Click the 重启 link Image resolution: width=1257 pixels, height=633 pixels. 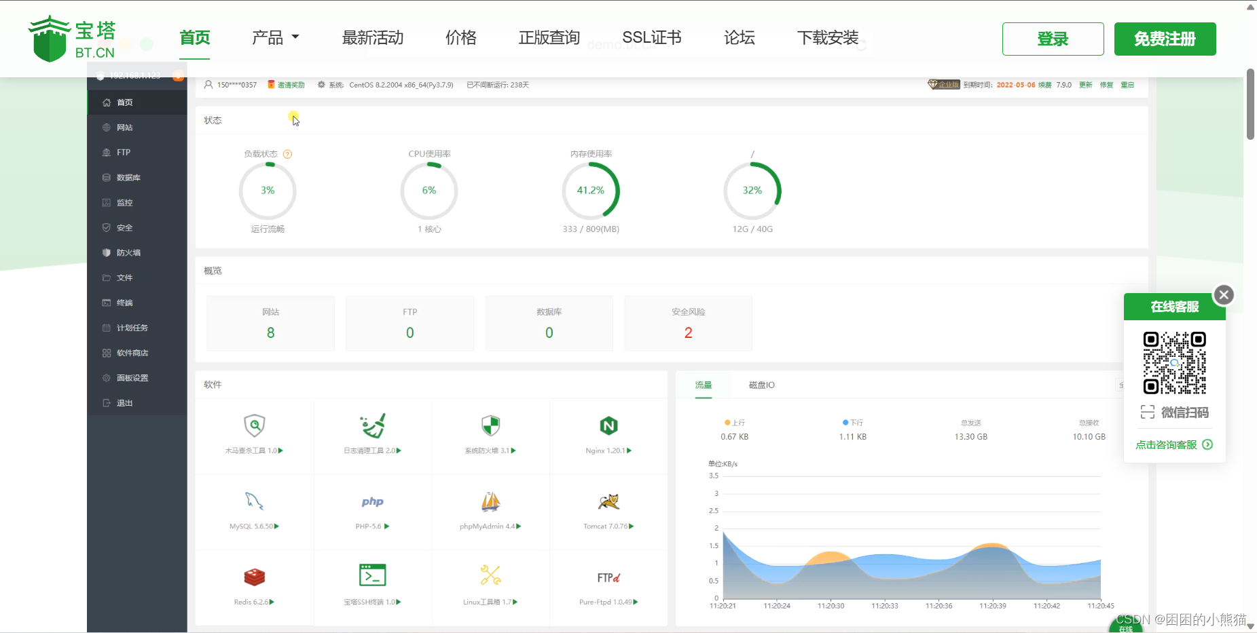point(1127,85)
